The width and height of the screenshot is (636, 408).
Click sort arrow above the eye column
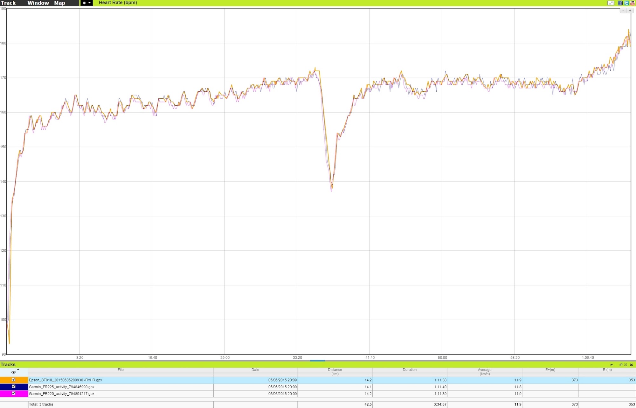point(18,369)
